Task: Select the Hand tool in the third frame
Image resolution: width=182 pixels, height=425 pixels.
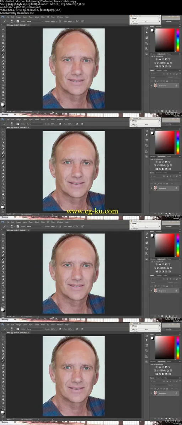Action: point(3,297)
